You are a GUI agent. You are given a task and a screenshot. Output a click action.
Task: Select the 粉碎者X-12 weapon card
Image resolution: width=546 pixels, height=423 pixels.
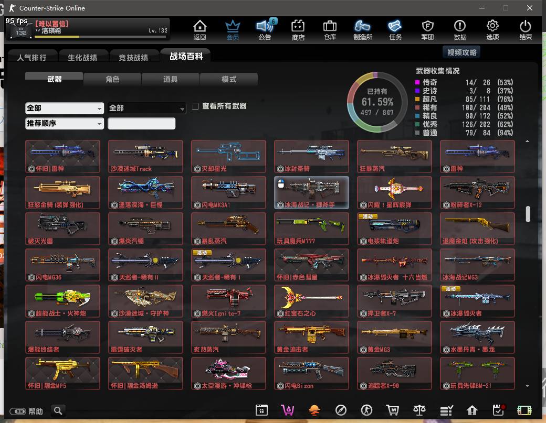(477, 192)
